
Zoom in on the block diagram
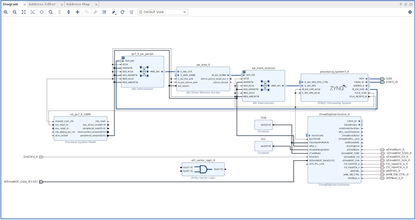[6, 12]
